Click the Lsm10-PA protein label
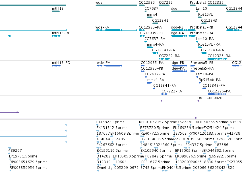Screen dimensions: 242x172 pos(205,74)
